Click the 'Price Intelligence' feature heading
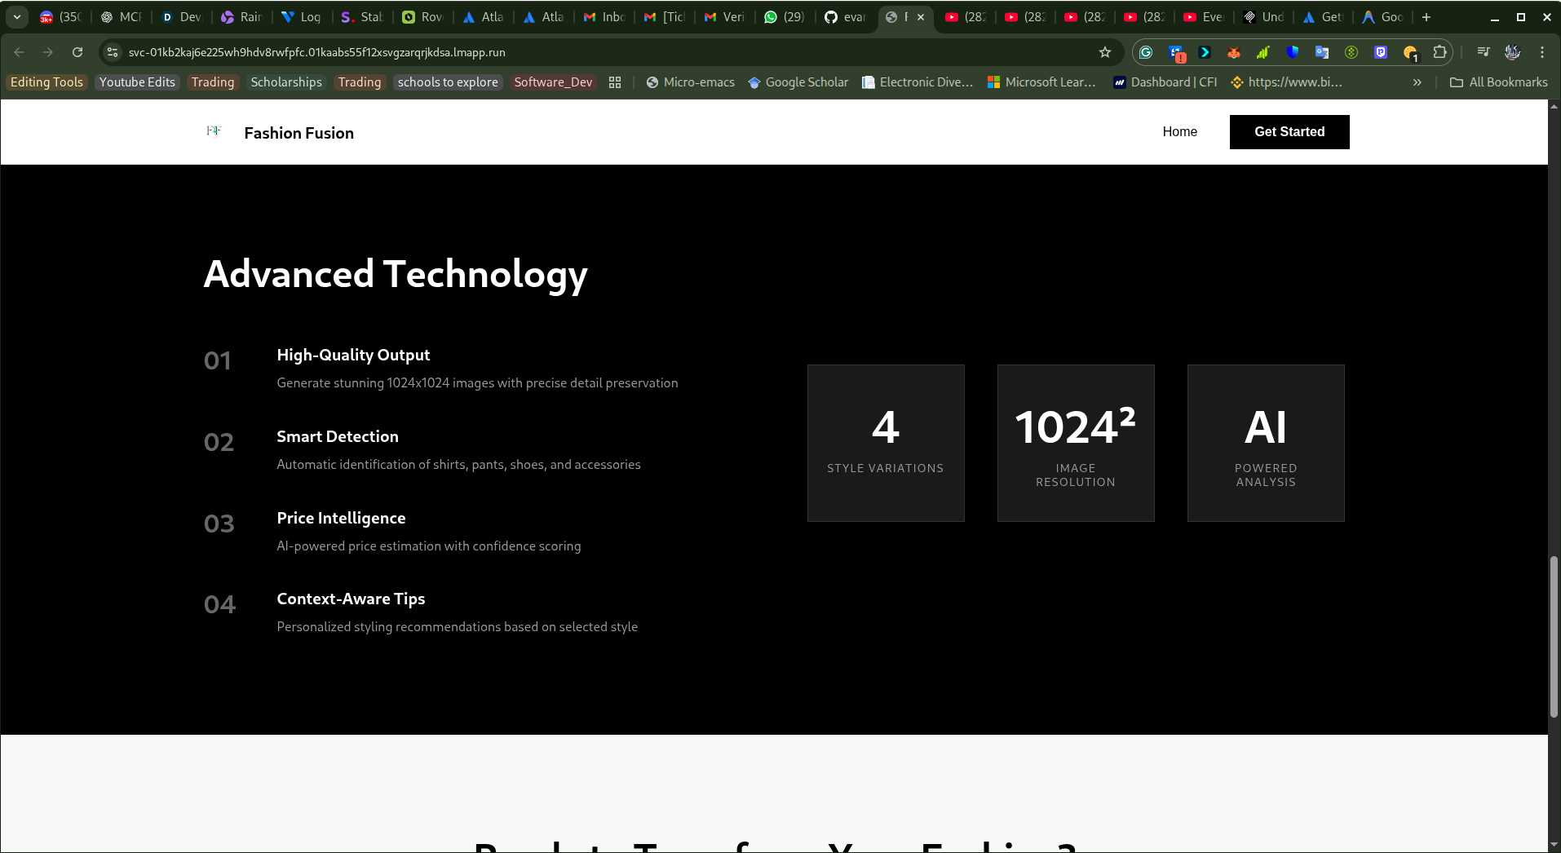The image size is (1561, 853). click(x=341, y=519)
